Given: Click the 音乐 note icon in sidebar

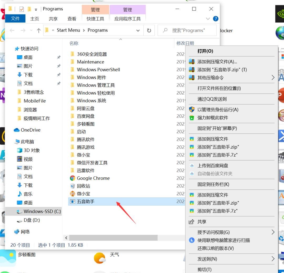Looking at the screenshot, I should [x=19, y=194].
